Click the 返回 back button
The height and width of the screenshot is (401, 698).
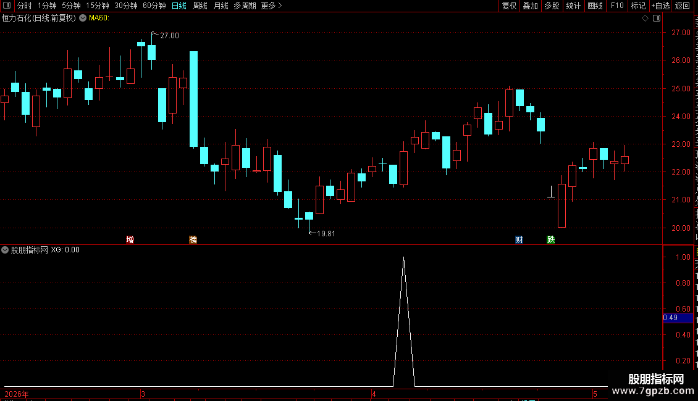click(683, 6)
